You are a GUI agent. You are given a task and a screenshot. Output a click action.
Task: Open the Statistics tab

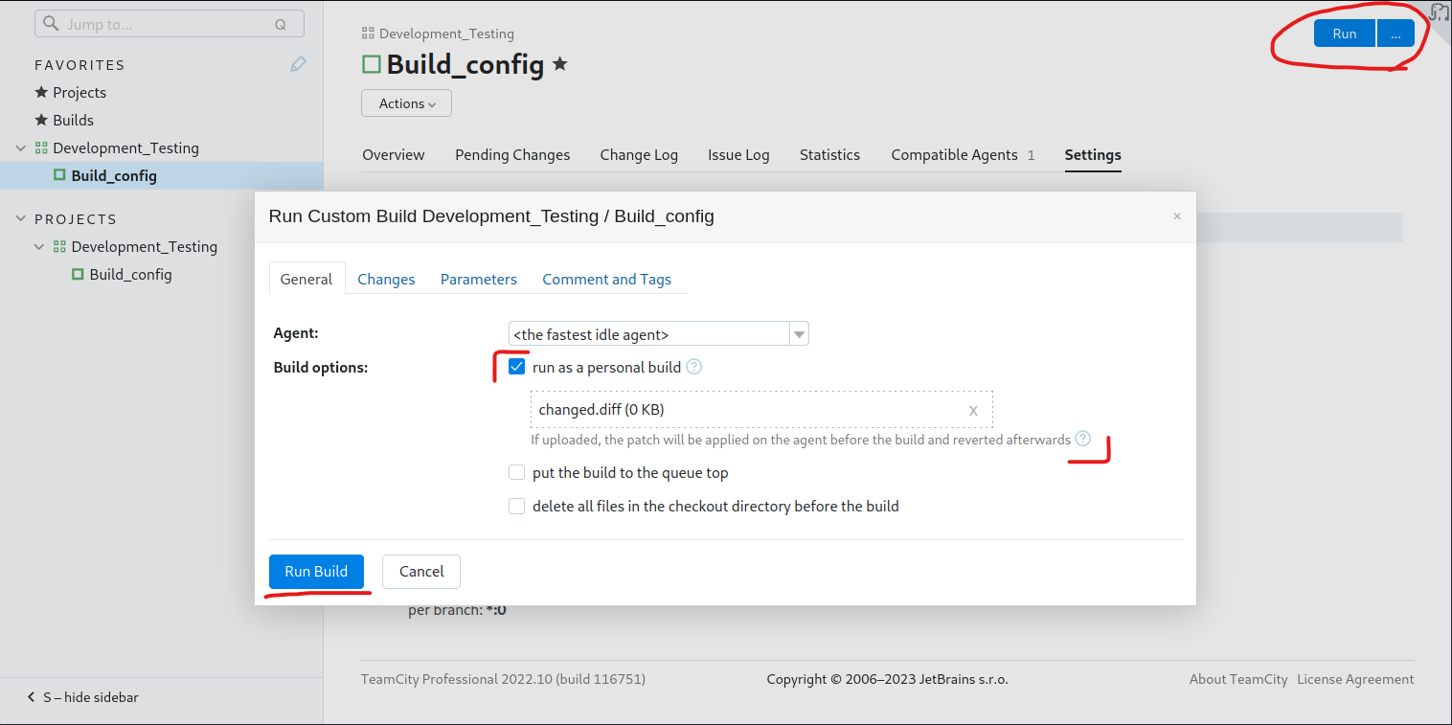pos(828,154)
